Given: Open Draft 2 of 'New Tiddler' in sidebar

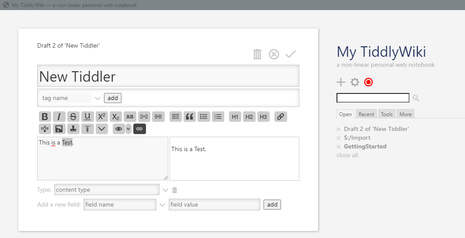Looking at the screenshot, I should pyautogui.click(x=376, y=129).
